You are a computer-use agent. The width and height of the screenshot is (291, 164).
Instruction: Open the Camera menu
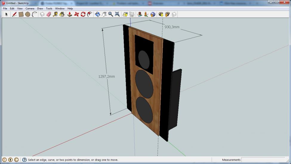[x=30, y=9]
